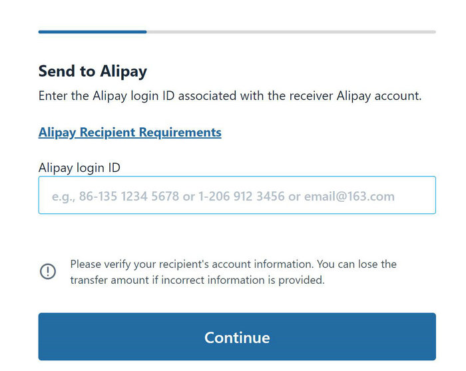Screen dimensions: 466x371
Task: Submit the form using the blue Continue button
Action: click(x=237, y=336)
